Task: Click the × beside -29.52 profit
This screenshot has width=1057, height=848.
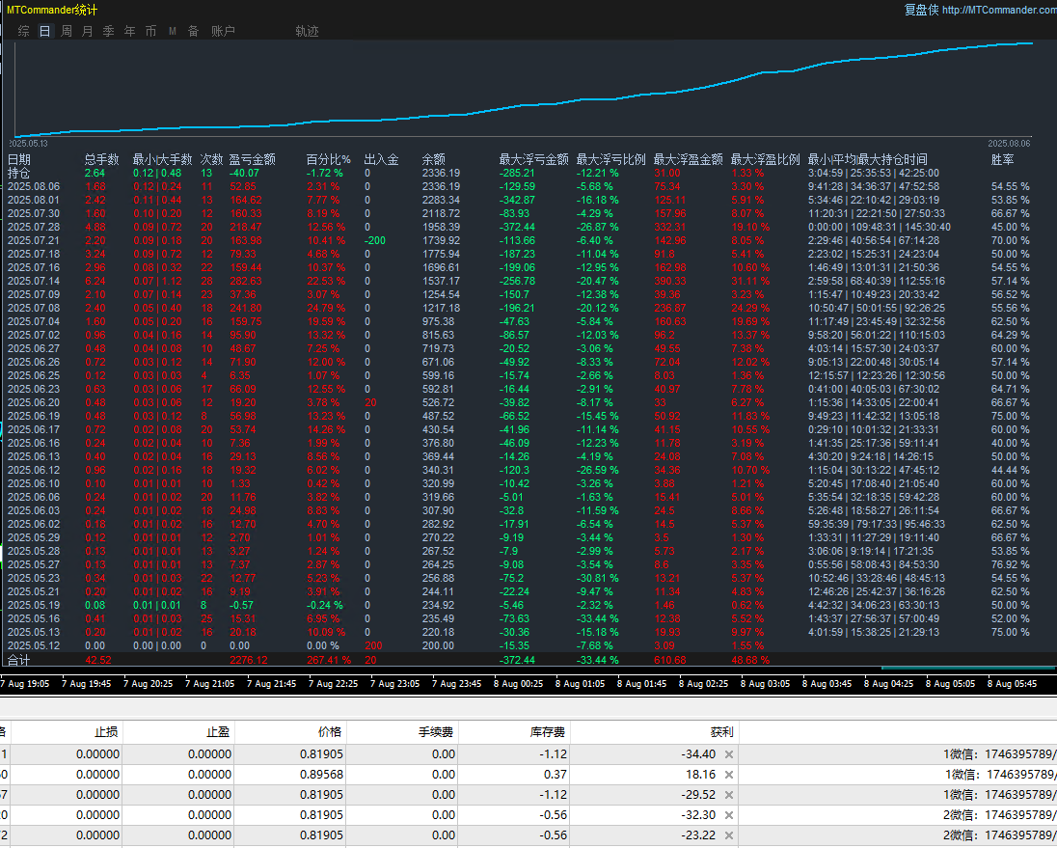Action: [x=729, y=795]
